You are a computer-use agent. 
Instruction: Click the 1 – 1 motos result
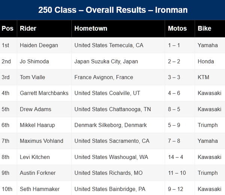pos(174,45)
